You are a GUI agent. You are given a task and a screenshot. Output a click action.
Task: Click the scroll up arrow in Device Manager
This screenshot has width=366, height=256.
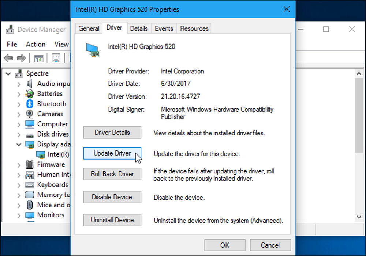coord(359,74)
